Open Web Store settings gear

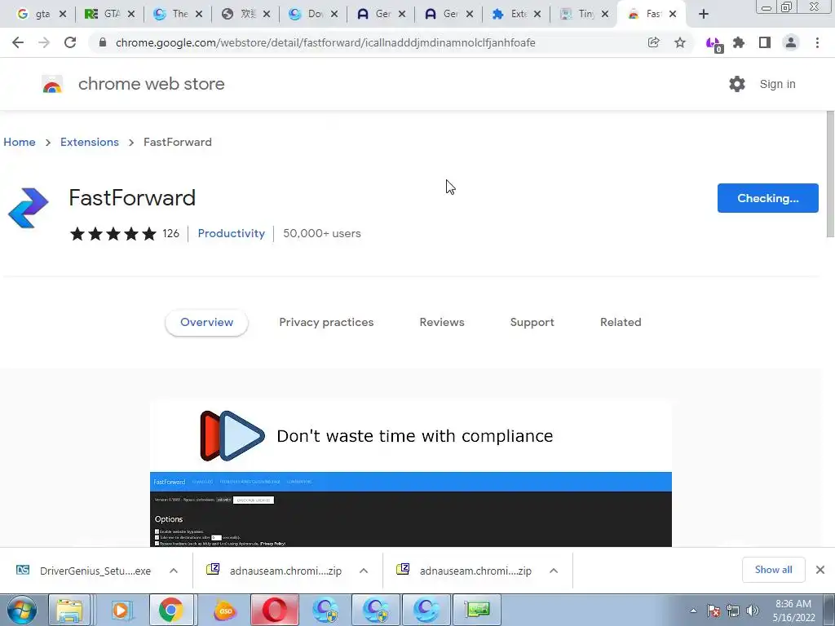pos(737,84)
